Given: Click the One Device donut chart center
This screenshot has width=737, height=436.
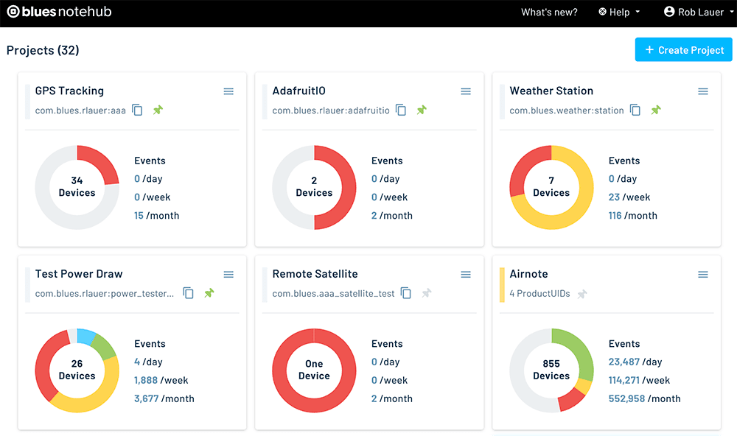Looking at the screenshot, I should (x=314, y=370).
